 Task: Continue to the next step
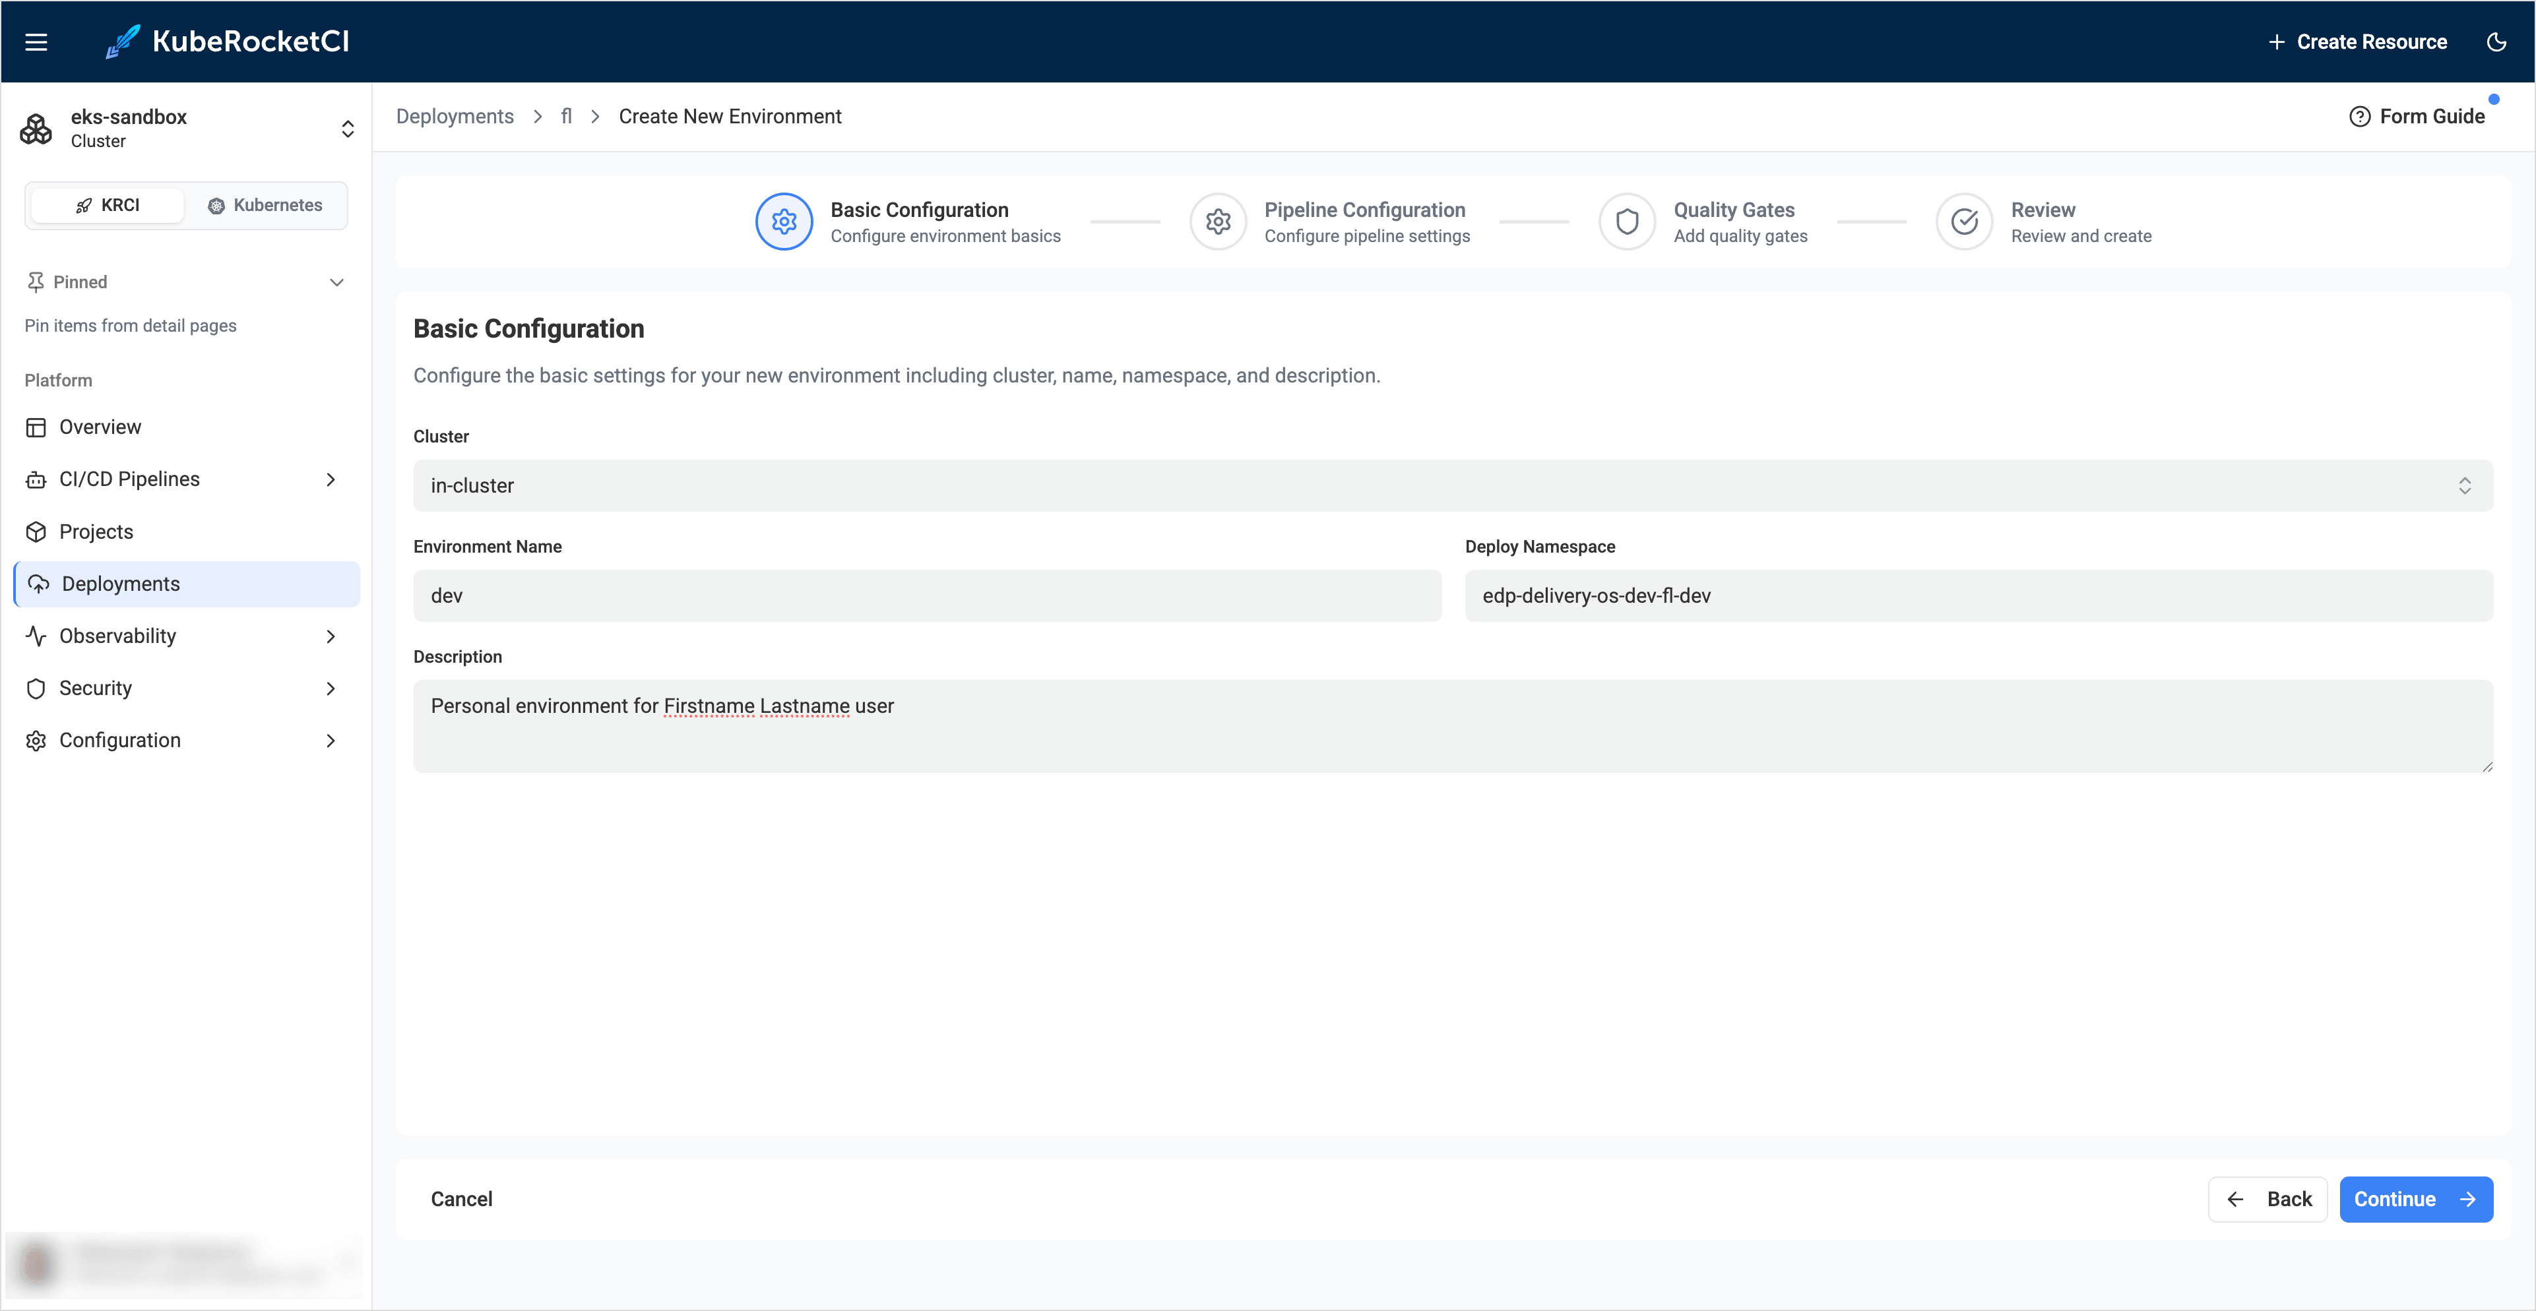[x=2416, y=1199]
